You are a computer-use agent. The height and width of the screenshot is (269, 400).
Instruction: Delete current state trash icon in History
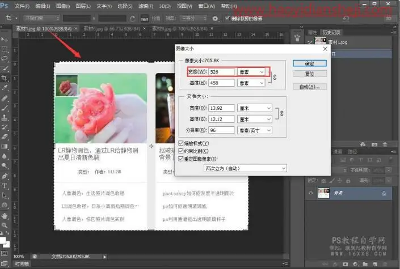pyautogui.click(x=385, y=144)
